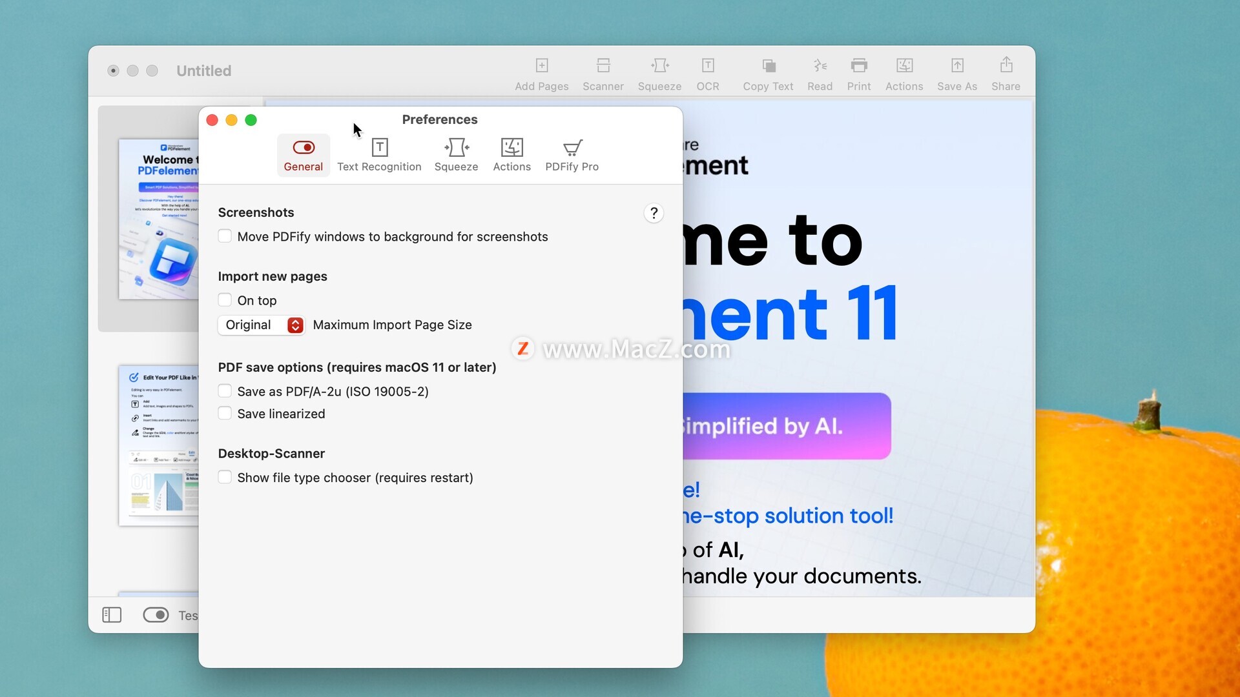This screenshot has width=1240, height=697.
Task: Click the Squeeze icon in the main toolbar
Action: 659,66
